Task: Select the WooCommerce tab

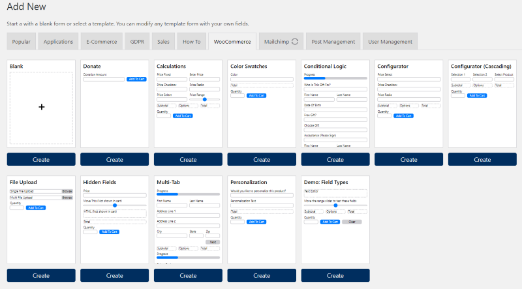Action: coord(232,42)
